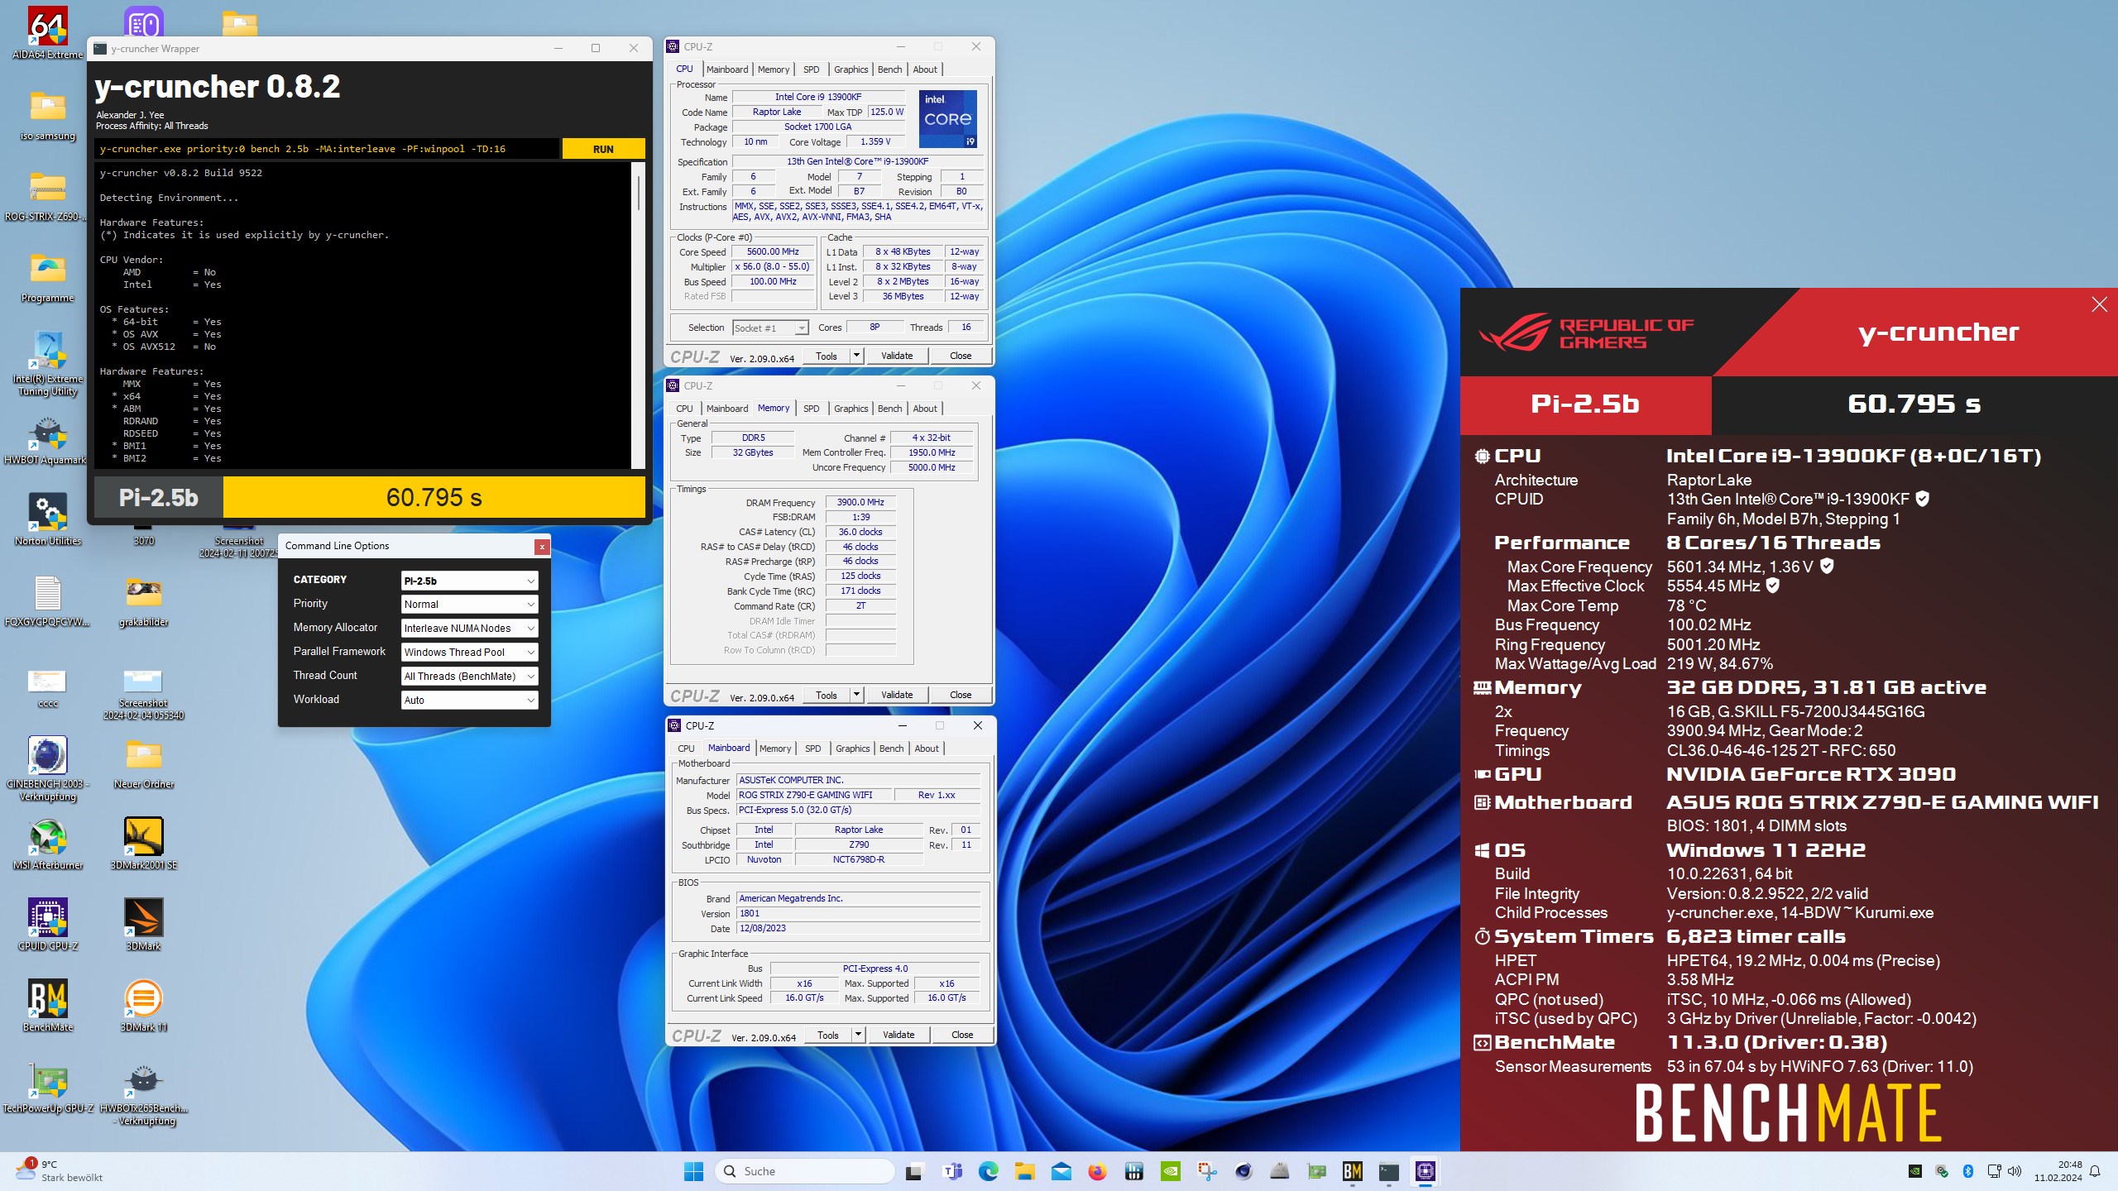The image size is (2118, 1191).
Task: Open BenchMate taskbar icon
Action: (1352, 1171)
